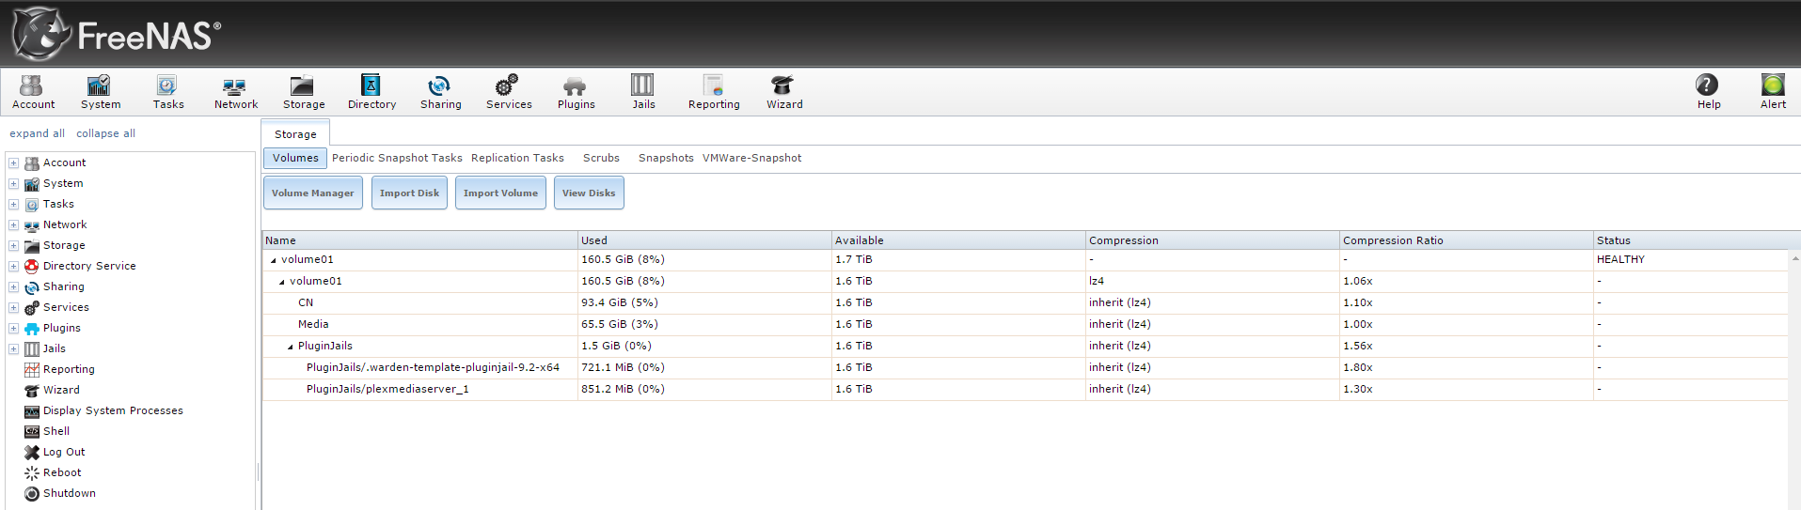Click Reboot icon in sidebar

click(32, 472)
